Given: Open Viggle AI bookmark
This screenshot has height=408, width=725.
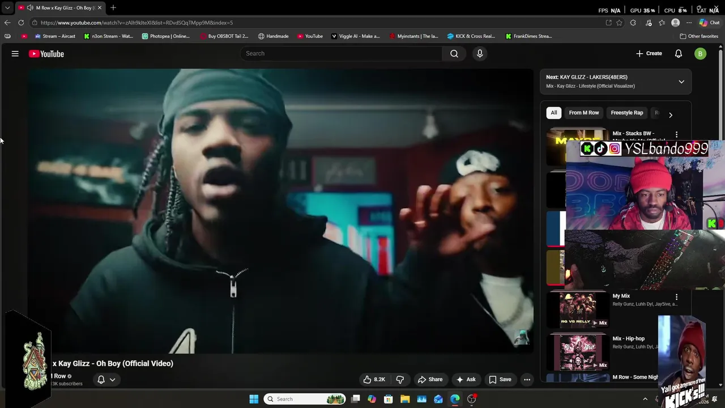Looking at the screenshot, I should pyautogui.click(x=356, y=36).
